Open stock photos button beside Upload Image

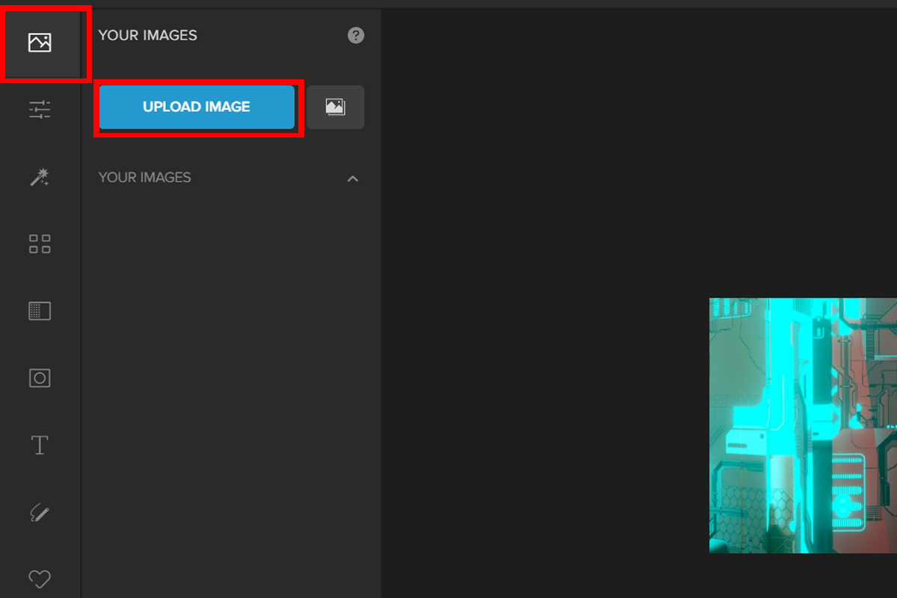[x=336, y=107]
